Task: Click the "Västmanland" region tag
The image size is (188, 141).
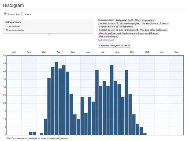Action: (148, 20)
